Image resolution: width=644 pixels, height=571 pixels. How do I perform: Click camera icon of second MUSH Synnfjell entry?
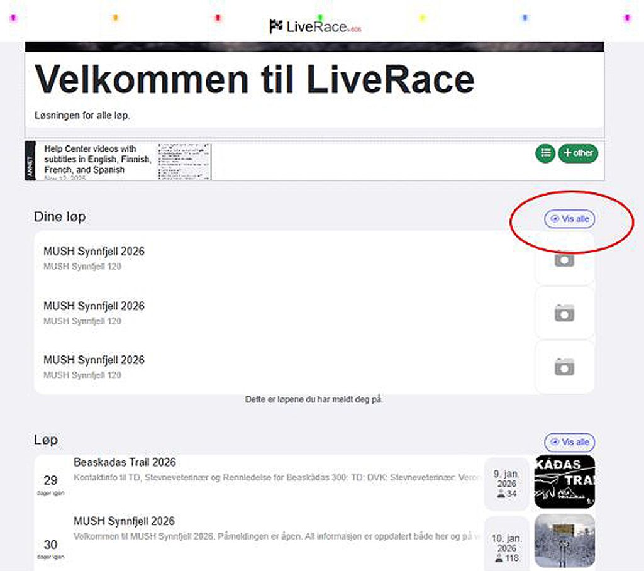click(x=564, y=313)
